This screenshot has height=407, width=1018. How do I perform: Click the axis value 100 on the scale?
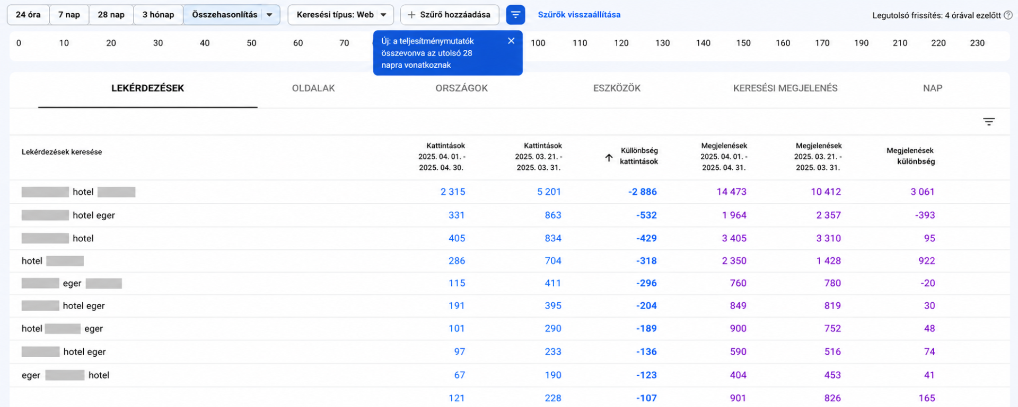tap(538, 43)
